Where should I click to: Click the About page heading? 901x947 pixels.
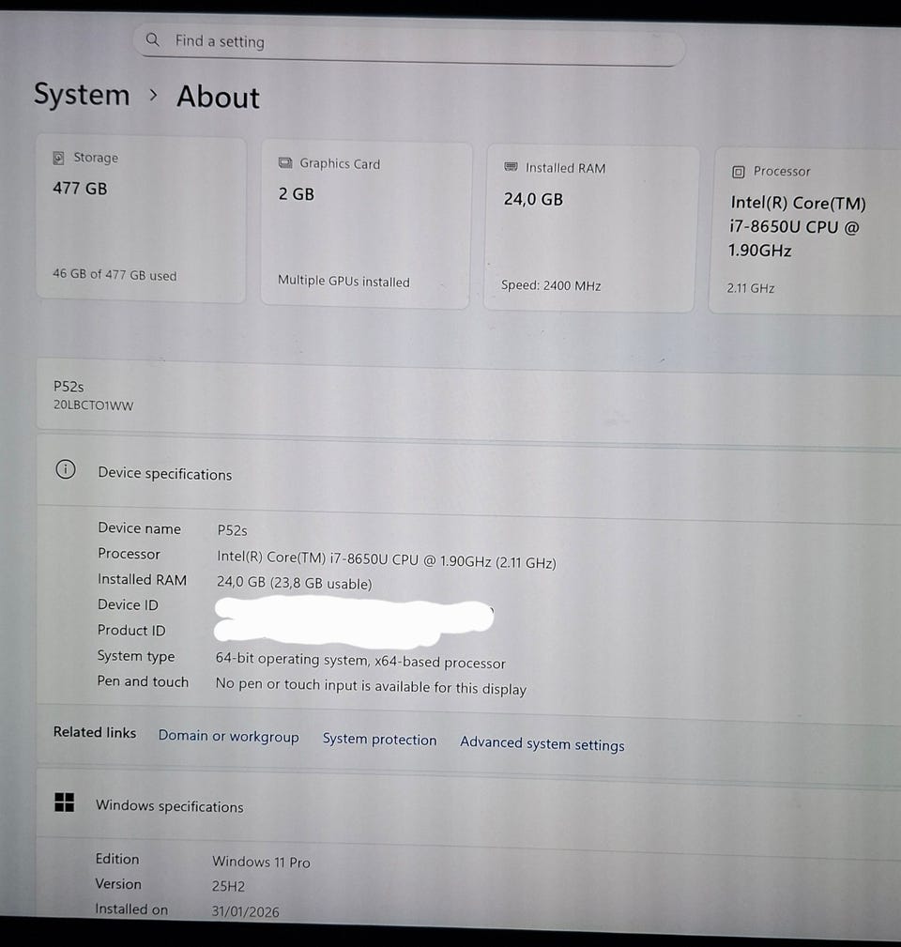tap(218, 98)
